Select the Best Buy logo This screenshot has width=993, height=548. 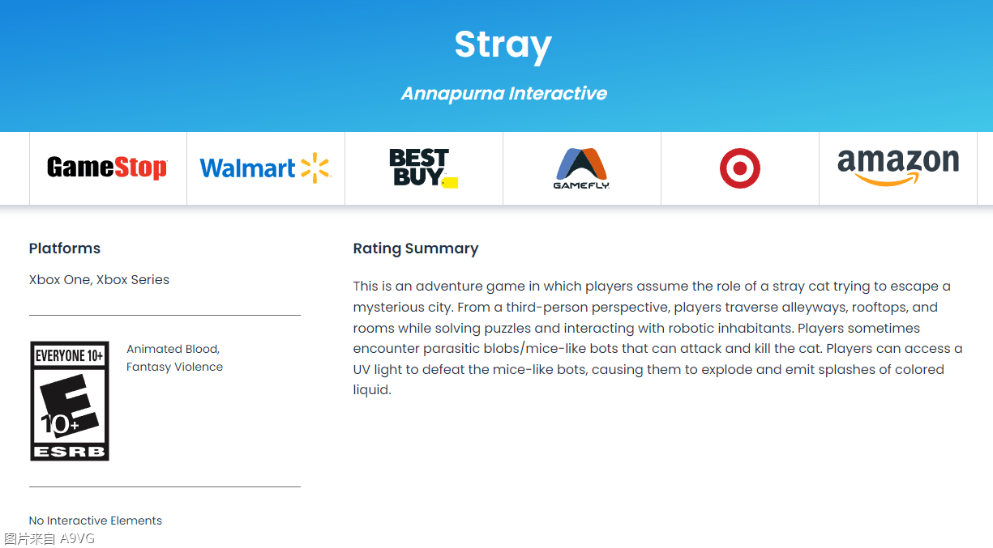click(424, 168)
